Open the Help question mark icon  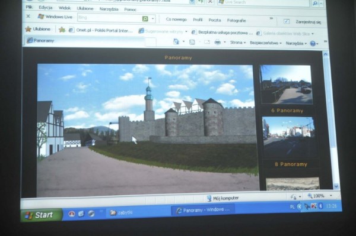[313, 43]
